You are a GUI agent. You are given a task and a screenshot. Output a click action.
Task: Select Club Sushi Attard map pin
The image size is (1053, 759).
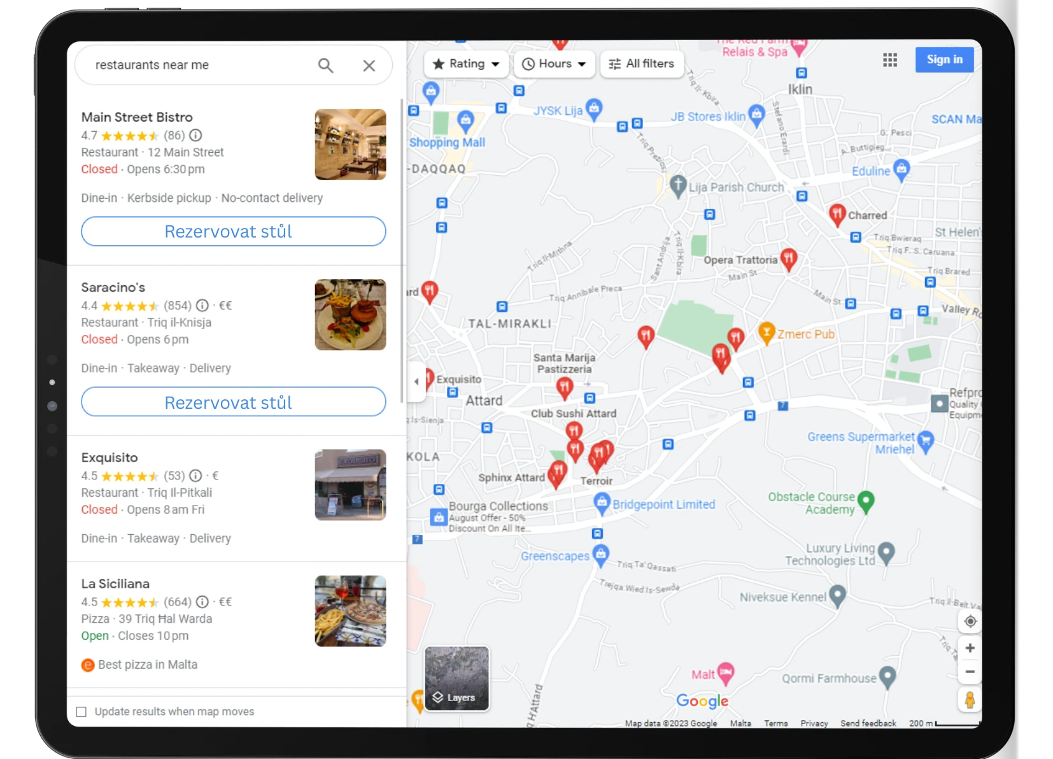(574, 431)
